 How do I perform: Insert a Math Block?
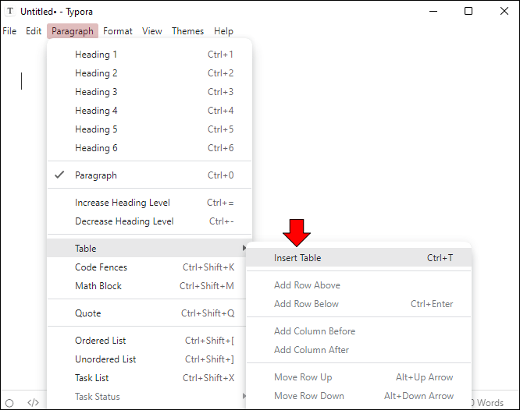pos(98,286)
